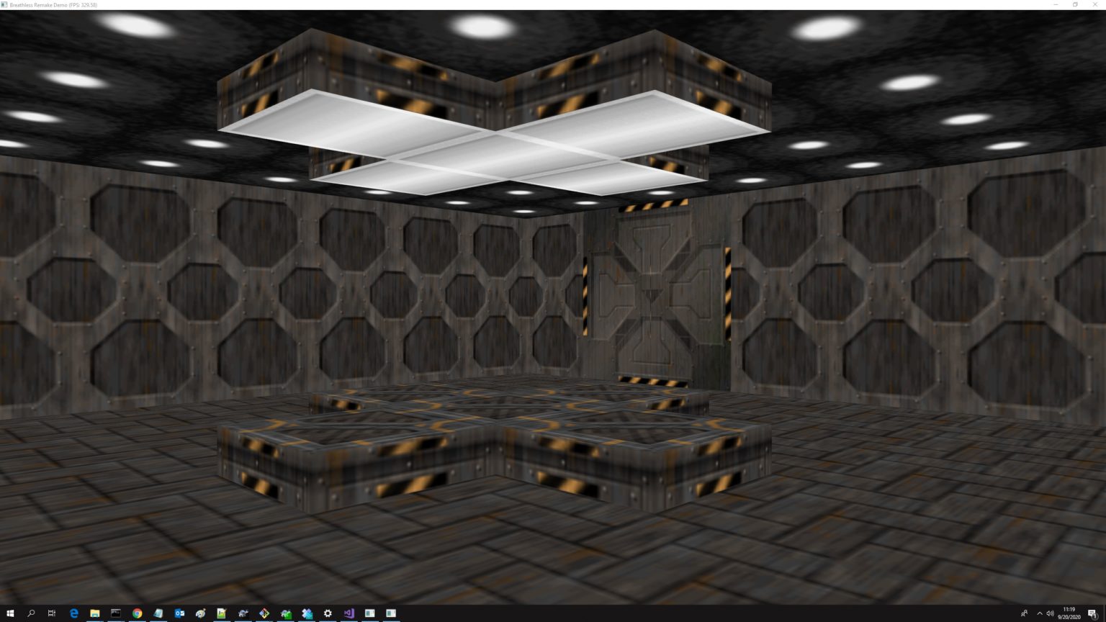Open taskbar Search magnifier
The height and width of the screenshot is (622, 1106).
click(x=31, y=613)
